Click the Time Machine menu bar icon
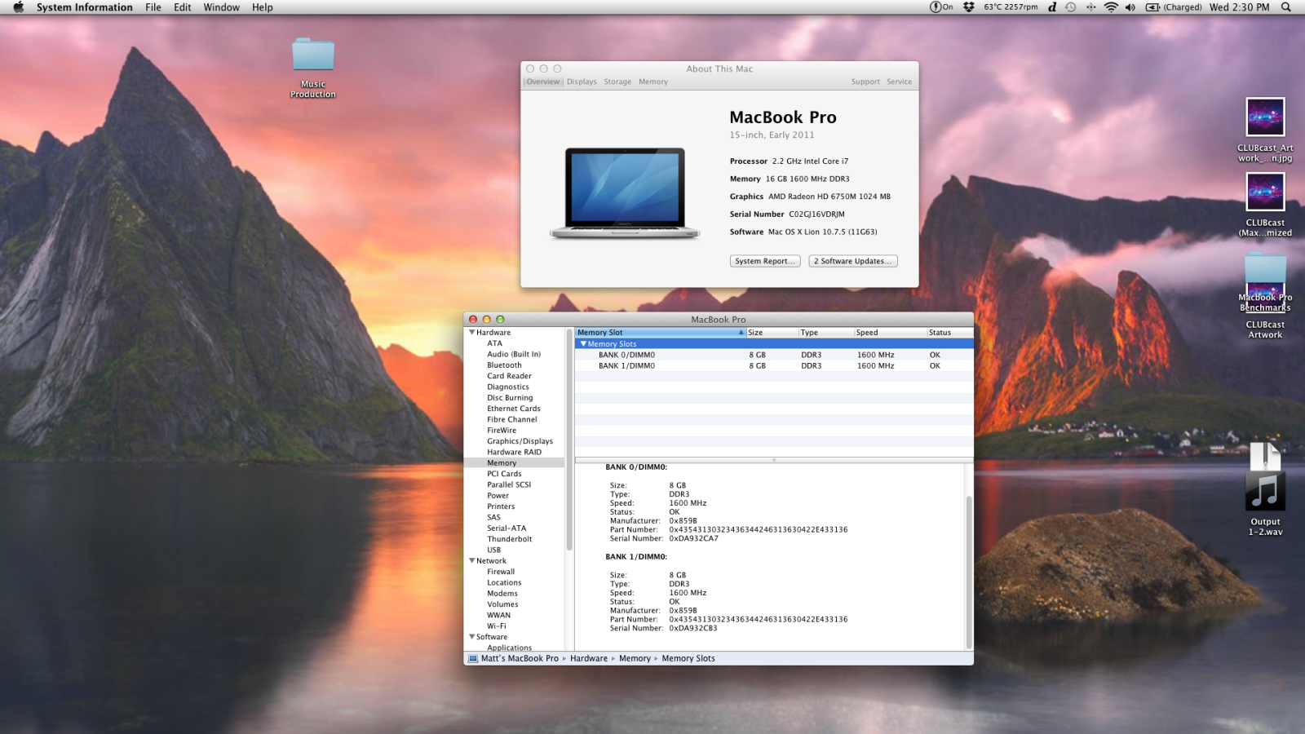Image resolution: width=1305 pixels, height=734 pixels. pos(1071,7)
